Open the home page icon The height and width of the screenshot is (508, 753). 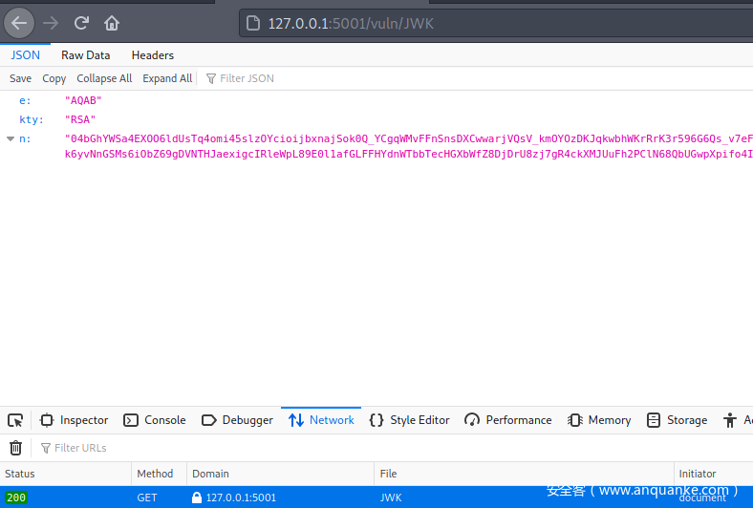[x=112, y=23]
